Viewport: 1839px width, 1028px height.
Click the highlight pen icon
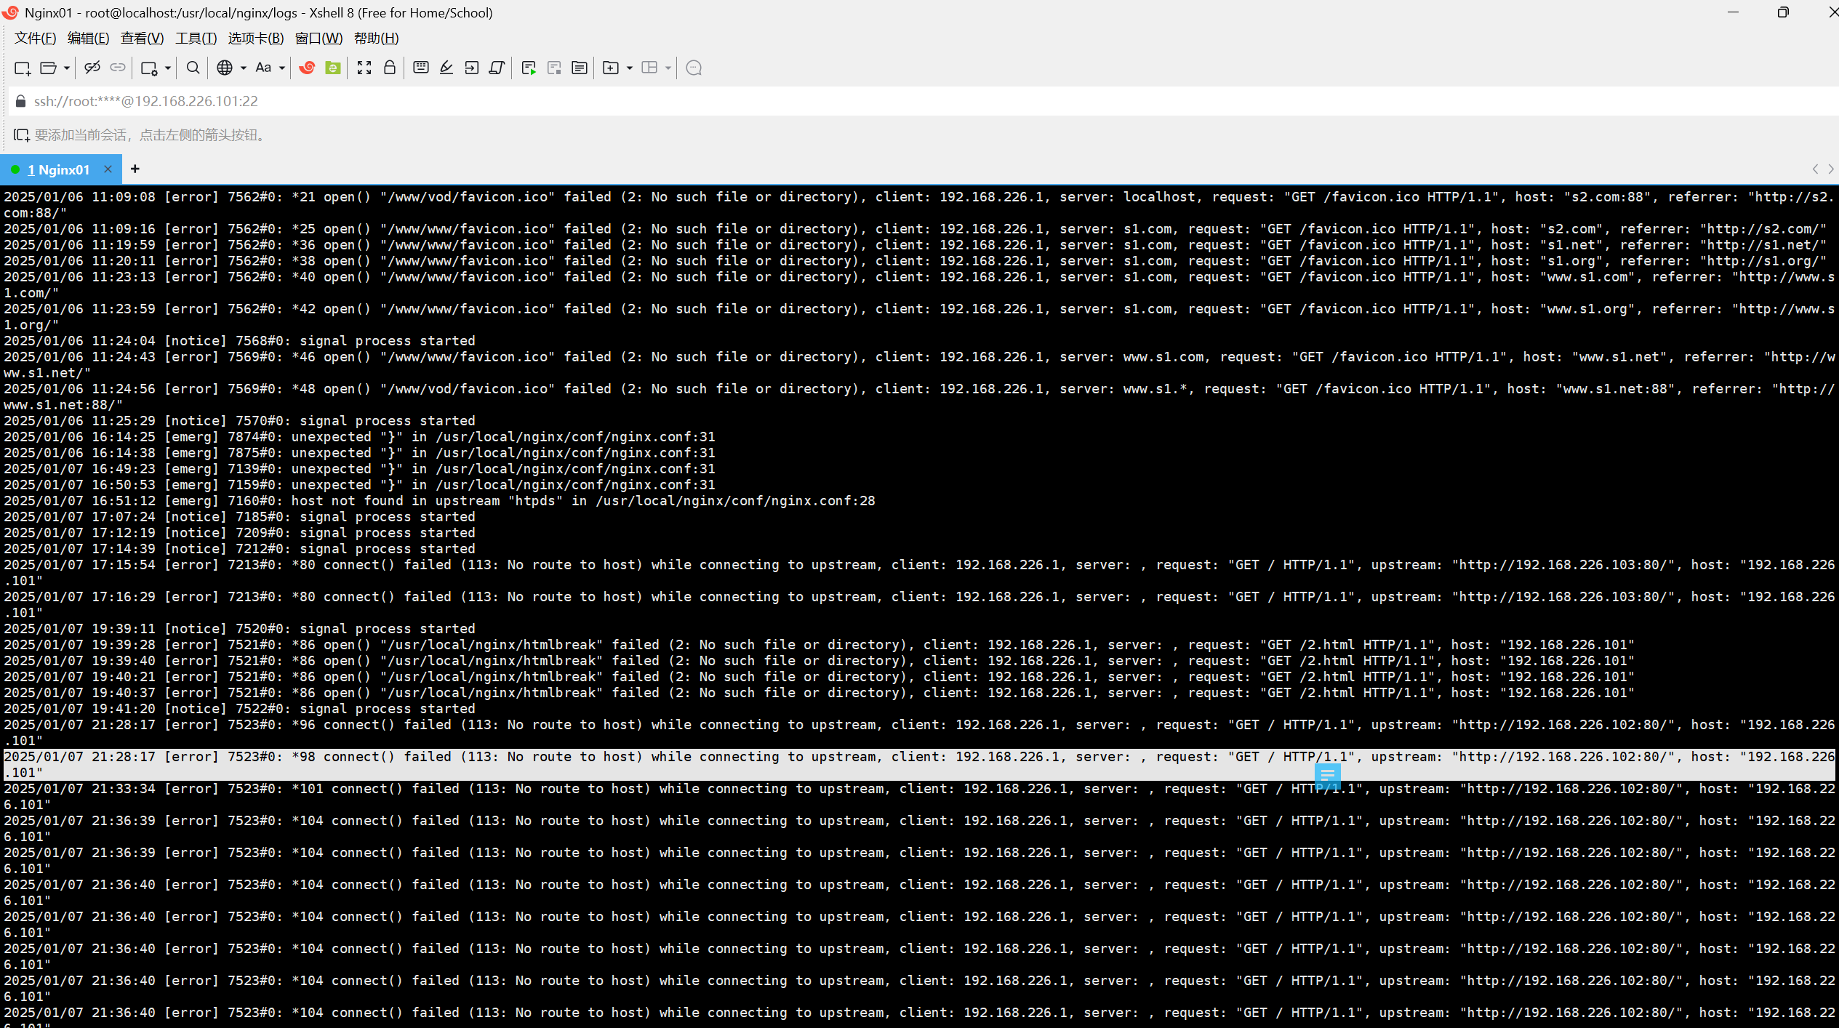tap(446, 68)
